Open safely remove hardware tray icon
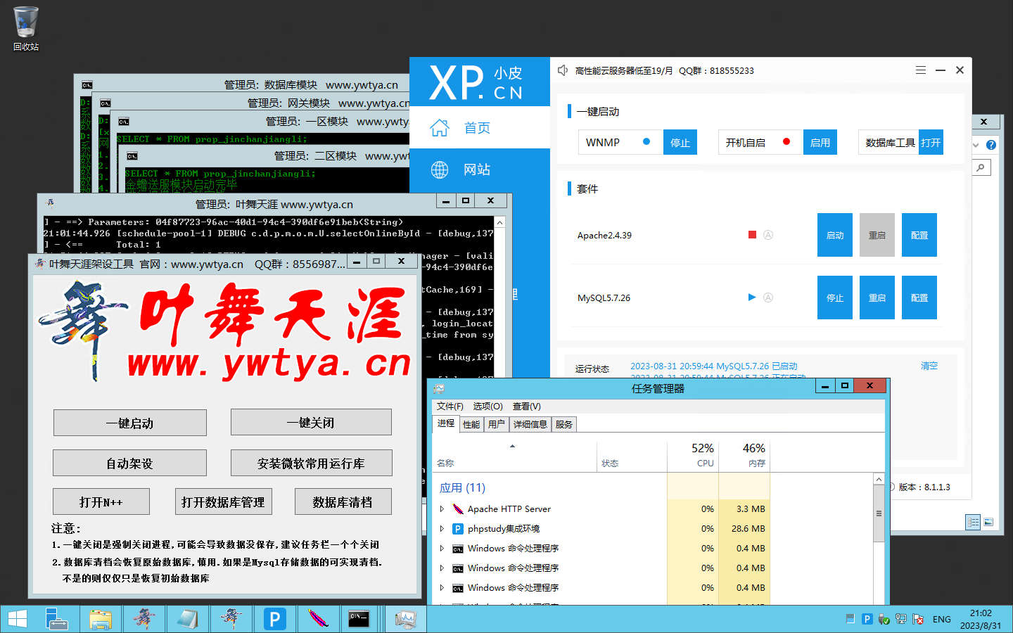 pyautogui.click(x=884, y=619)
